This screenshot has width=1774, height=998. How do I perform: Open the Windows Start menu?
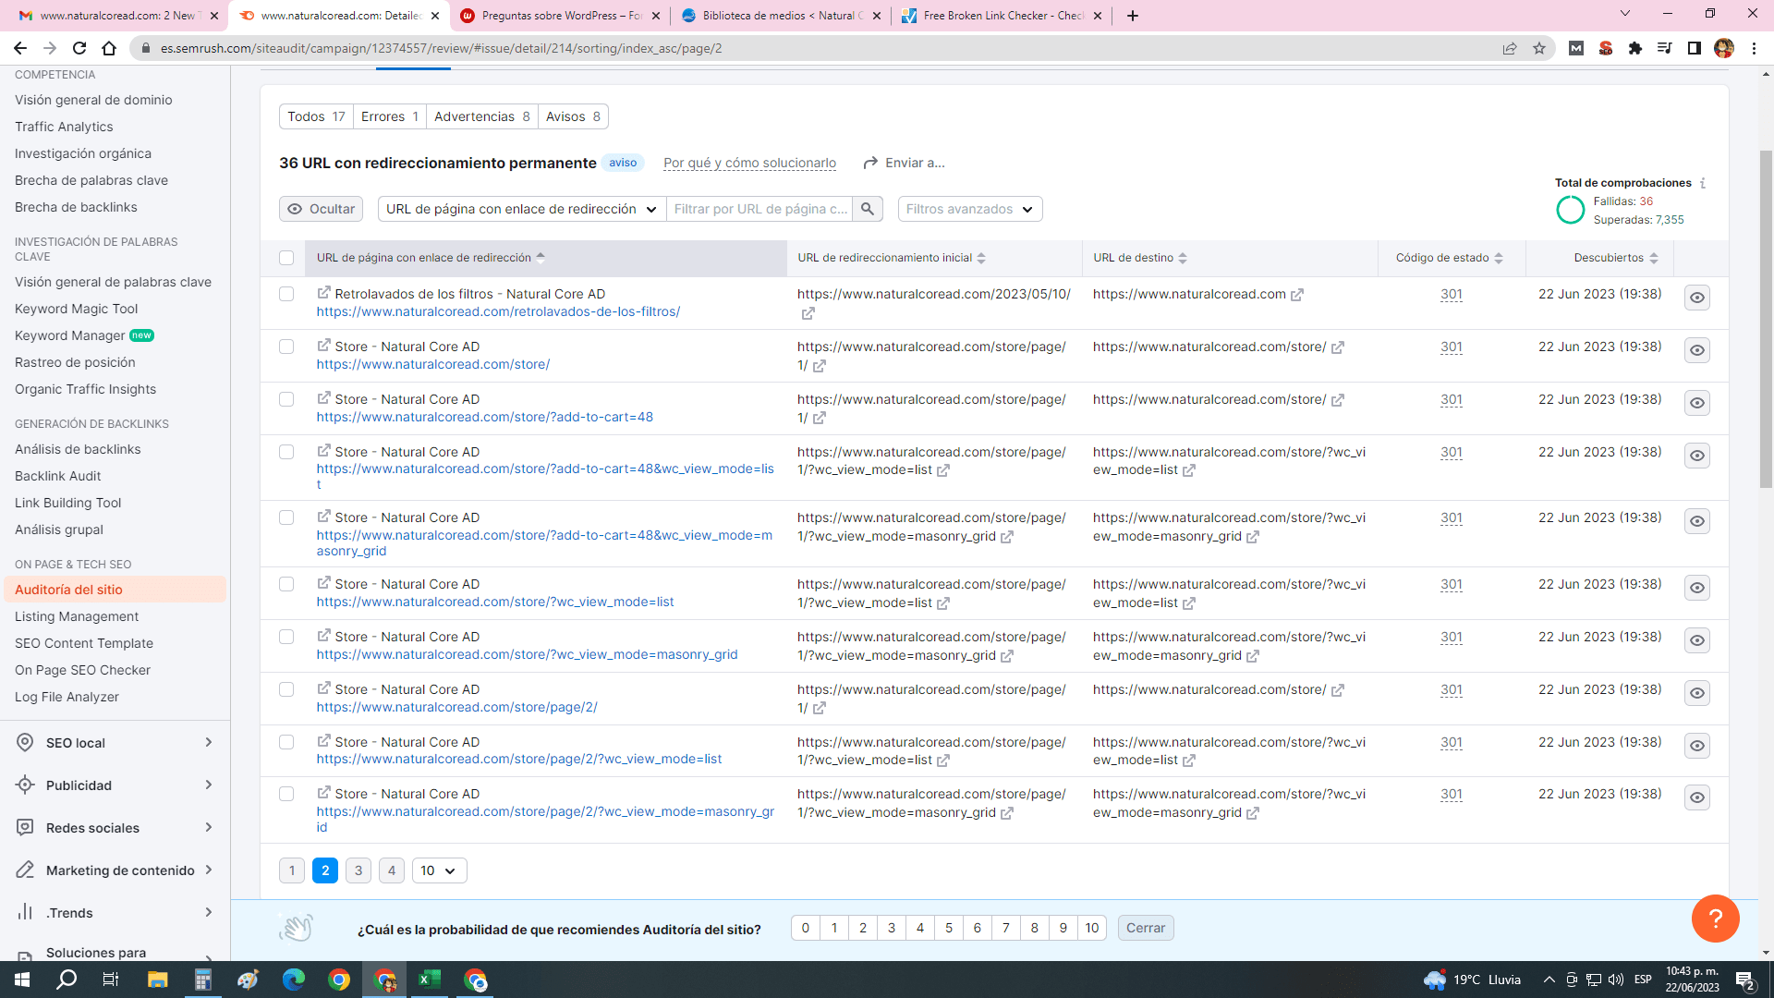click(22, 980)
